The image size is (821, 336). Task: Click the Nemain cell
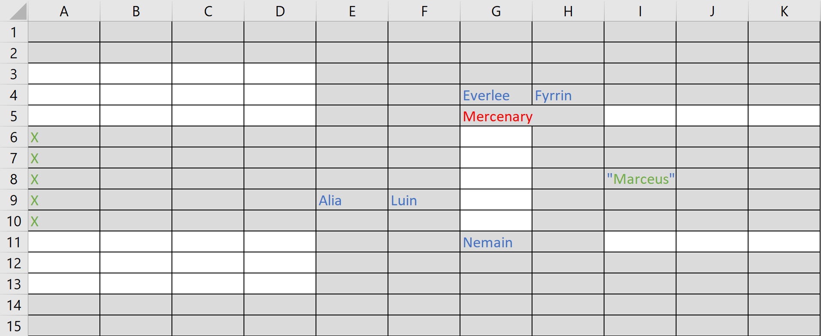[x=496, y=242]
